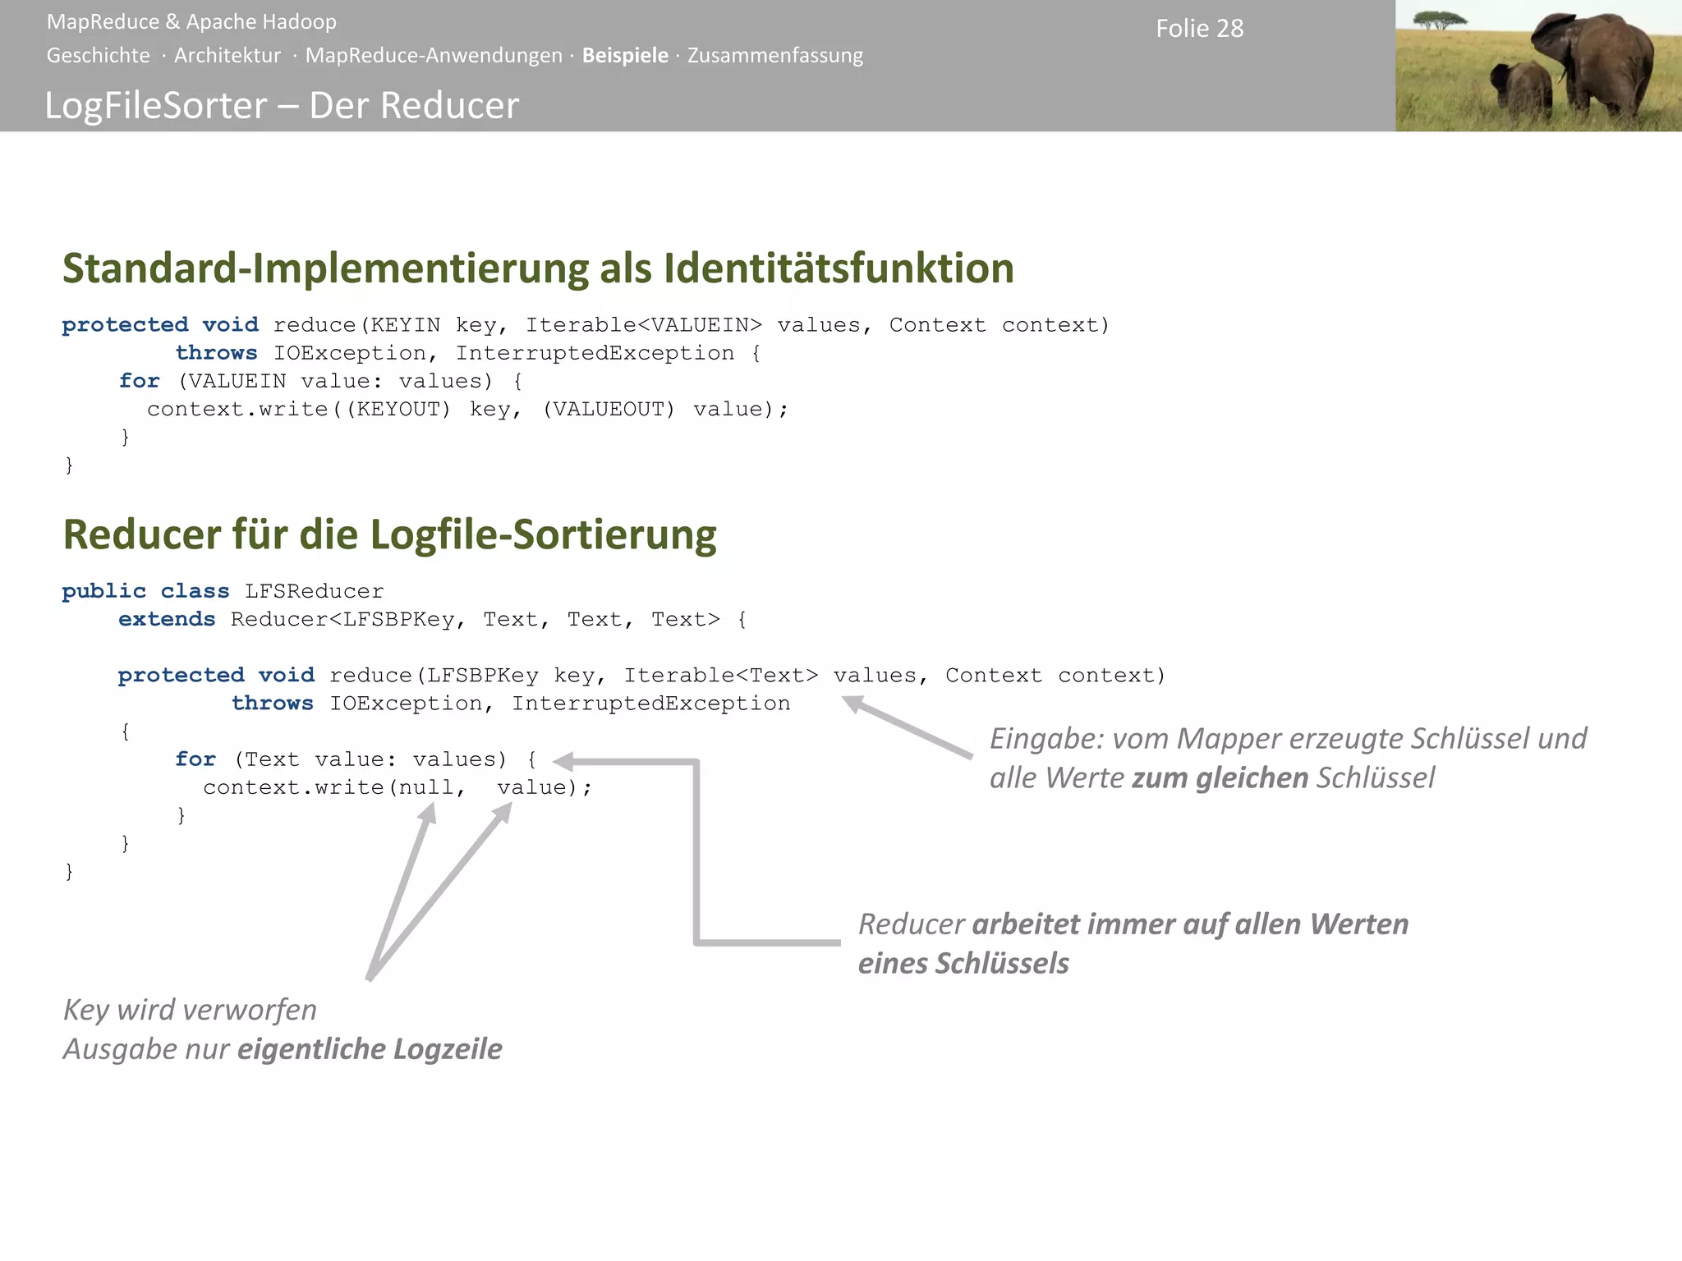Click 'public class LFSReducer' code line
The image size is (1682, 1261).
click(223, 591)
